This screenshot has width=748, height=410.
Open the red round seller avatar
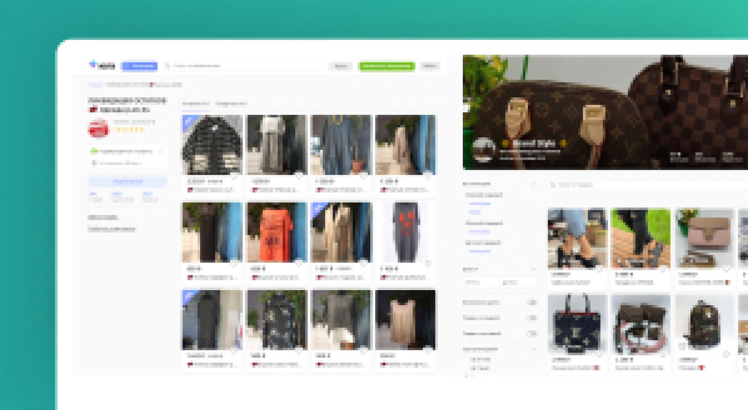[x=98, y=128]
